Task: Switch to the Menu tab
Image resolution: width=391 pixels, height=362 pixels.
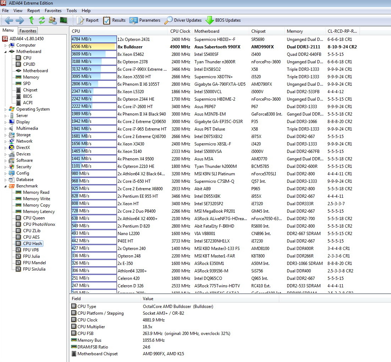Action: tap(8, 30)
